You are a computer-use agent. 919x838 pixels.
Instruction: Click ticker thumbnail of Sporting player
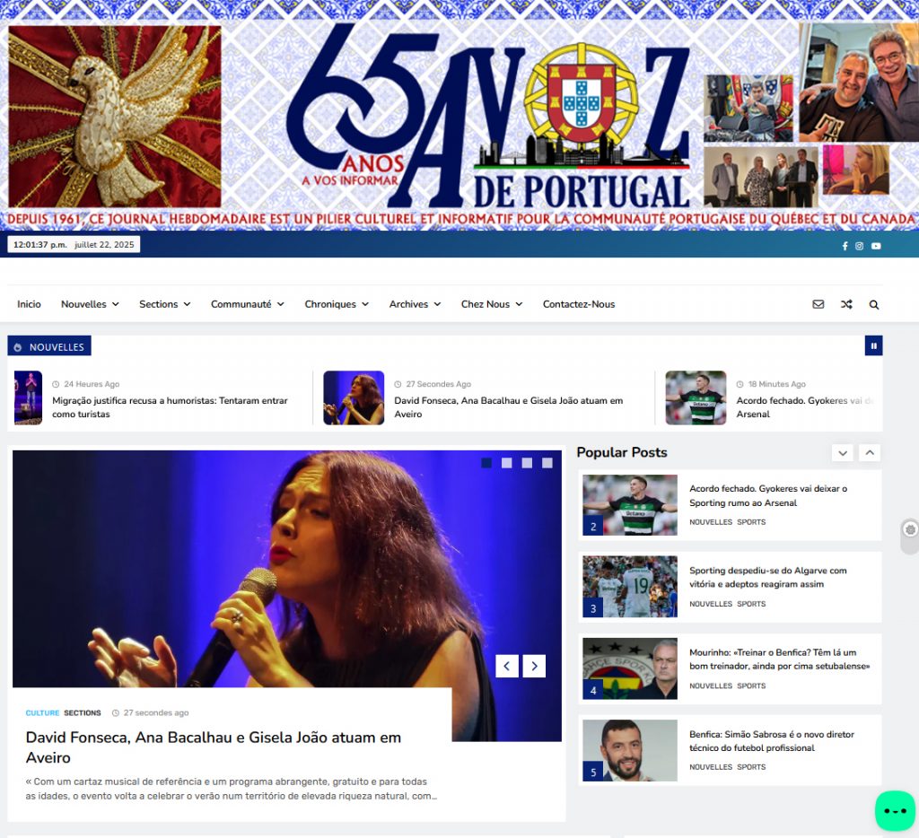[696, 397]
